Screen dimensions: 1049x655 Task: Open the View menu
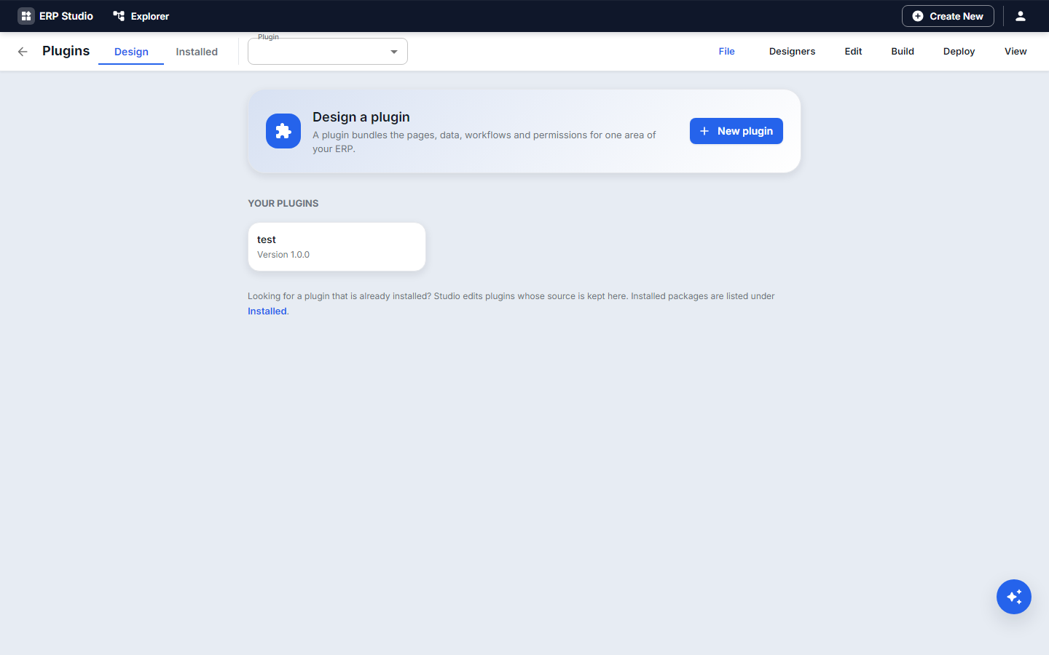(1015, 52)
